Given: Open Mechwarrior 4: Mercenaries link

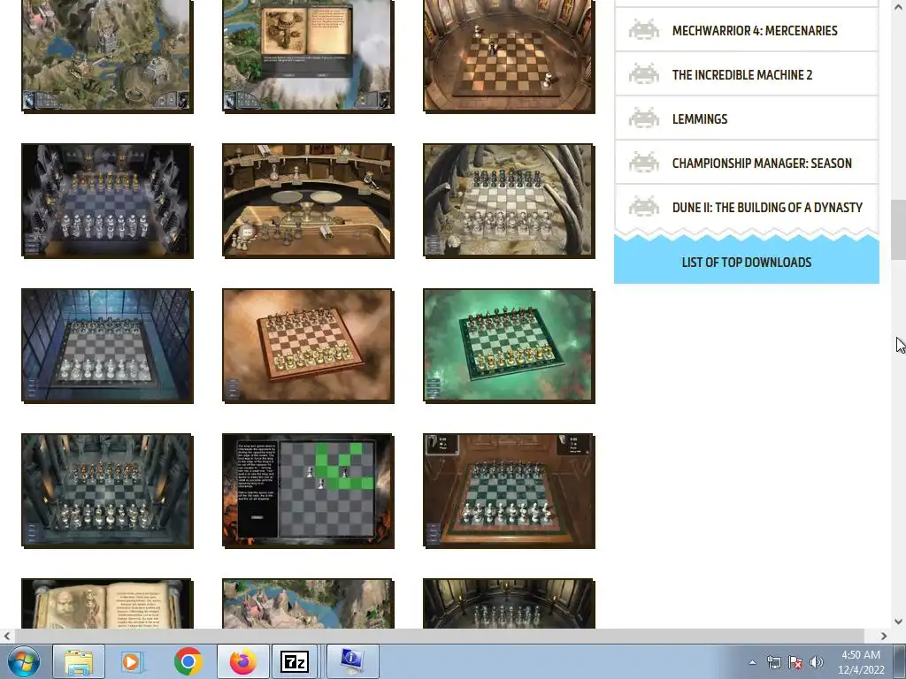Looking at the screenshot, I should [x=755, y=31].
